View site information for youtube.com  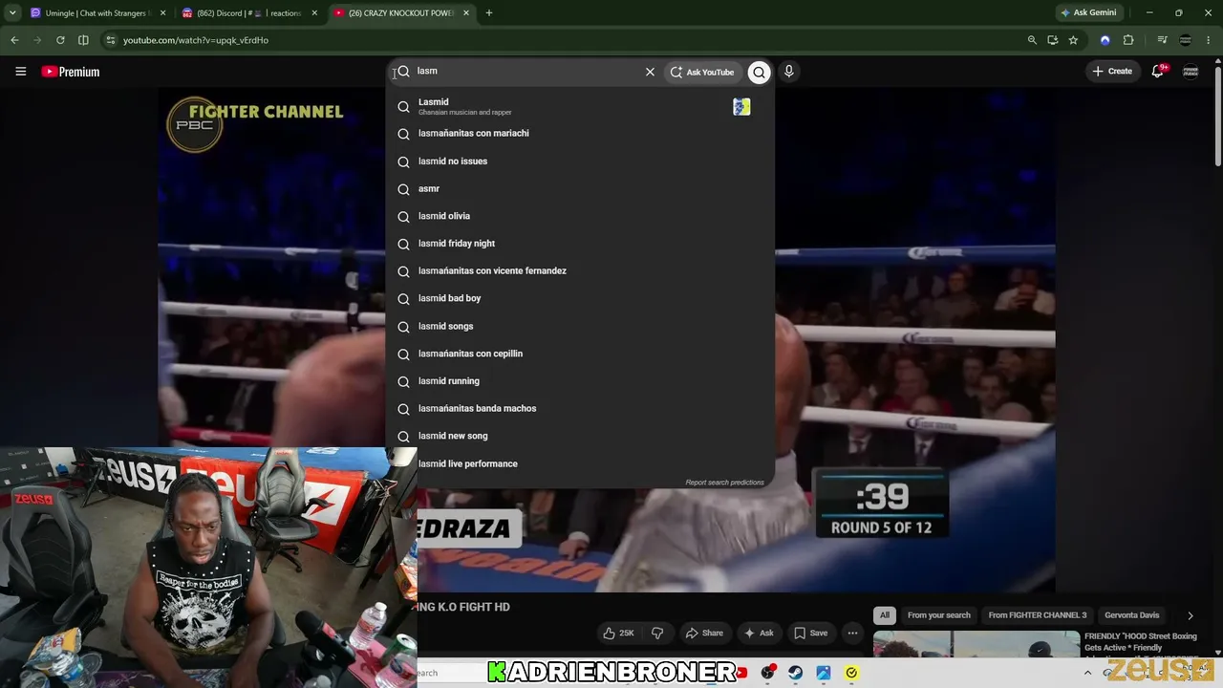click(111, 40)
